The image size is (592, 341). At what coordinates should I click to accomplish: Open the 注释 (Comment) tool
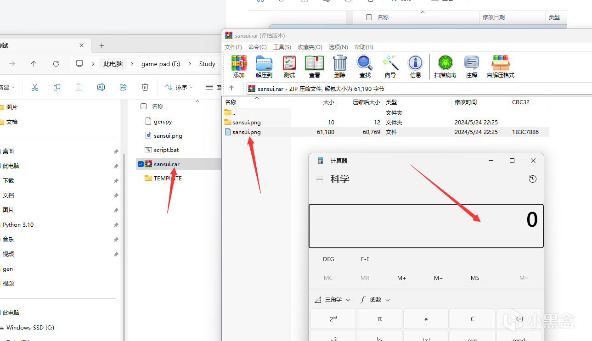tap(472, 67)
